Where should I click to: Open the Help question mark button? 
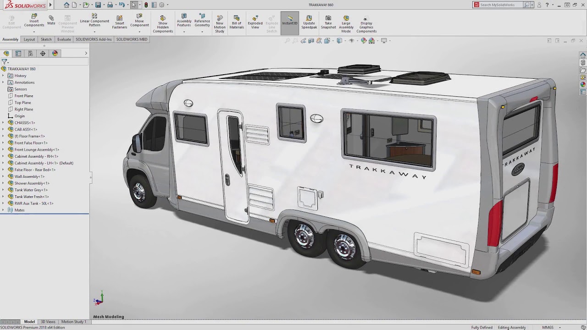point(547,5)
